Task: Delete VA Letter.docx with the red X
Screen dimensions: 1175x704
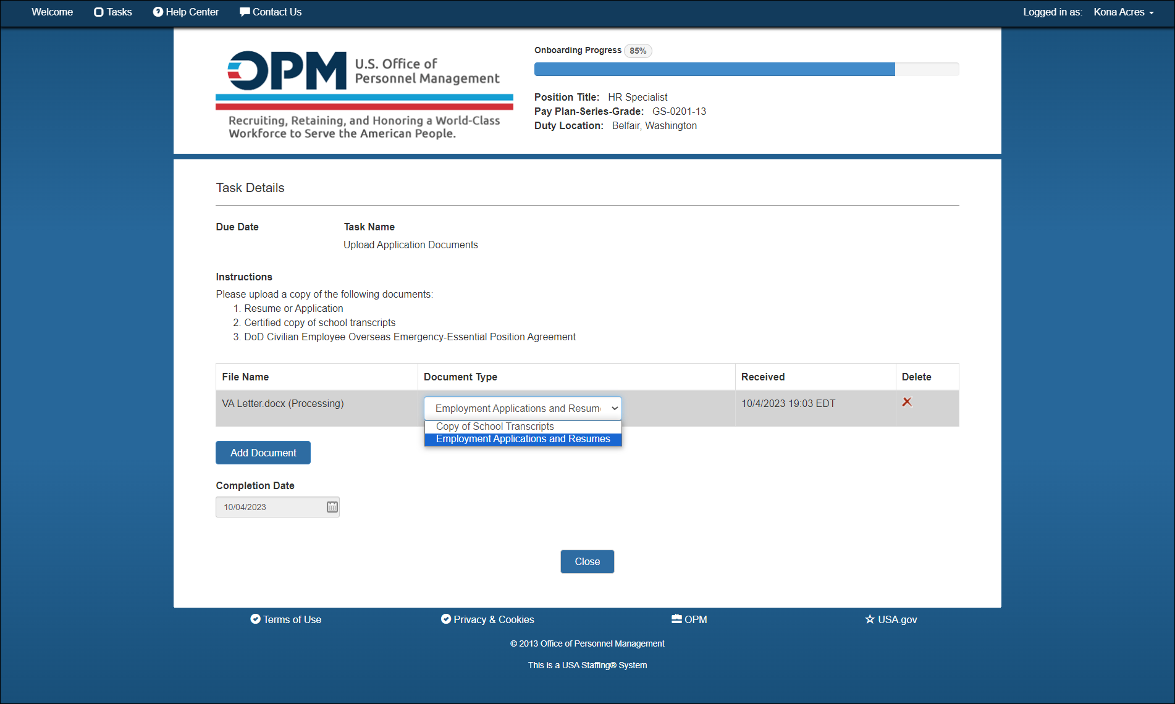Action: (x=907, y=402)
